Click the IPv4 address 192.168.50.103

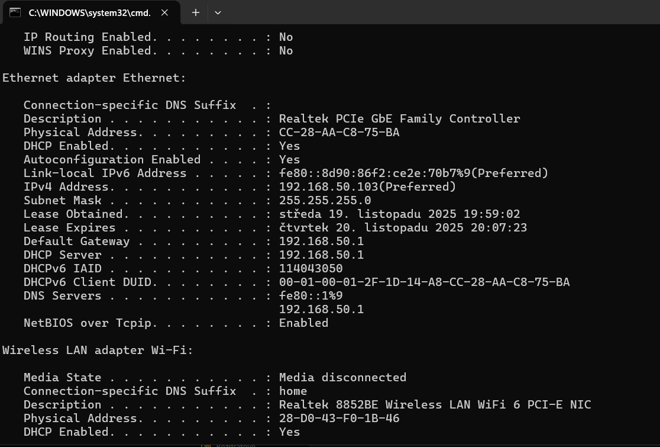click(367, 187)
